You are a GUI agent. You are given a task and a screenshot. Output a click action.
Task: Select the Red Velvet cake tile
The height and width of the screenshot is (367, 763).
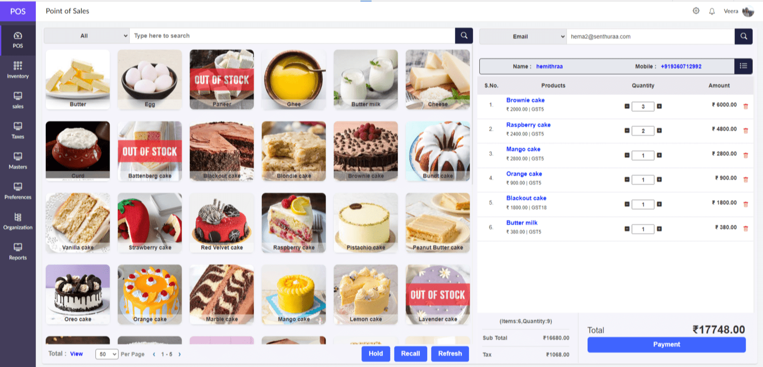tap(222, 223)
